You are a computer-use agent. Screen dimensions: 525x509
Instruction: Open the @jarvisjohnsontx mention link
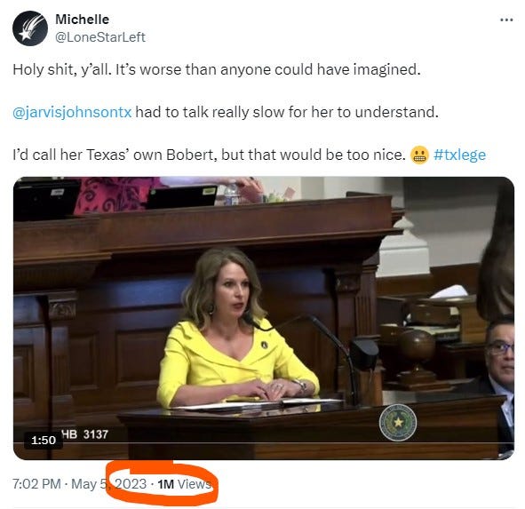coord(72,112)
